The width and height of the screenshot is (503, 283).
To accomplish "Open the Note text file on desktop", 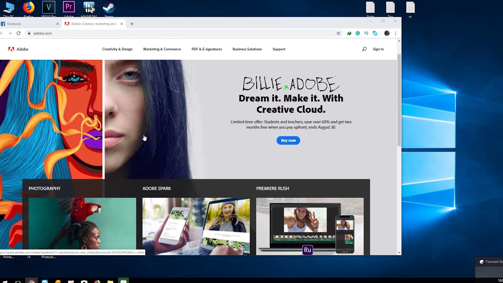I will point(370,9).
